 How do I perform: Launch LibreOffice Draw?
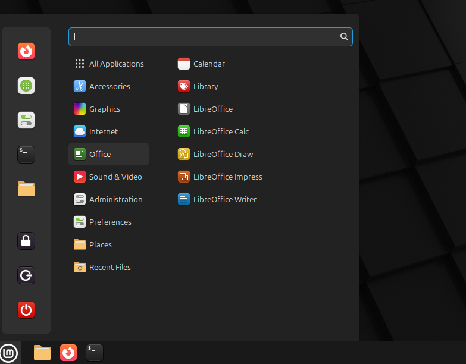(215, 154)
